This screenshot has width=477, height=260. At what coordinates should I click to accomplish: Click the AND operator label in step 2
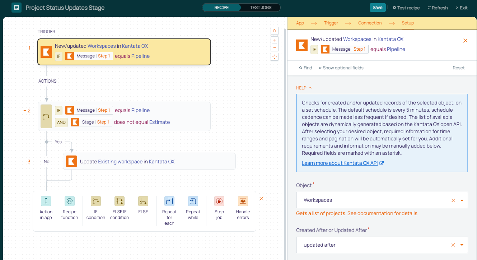coord(61,122)
